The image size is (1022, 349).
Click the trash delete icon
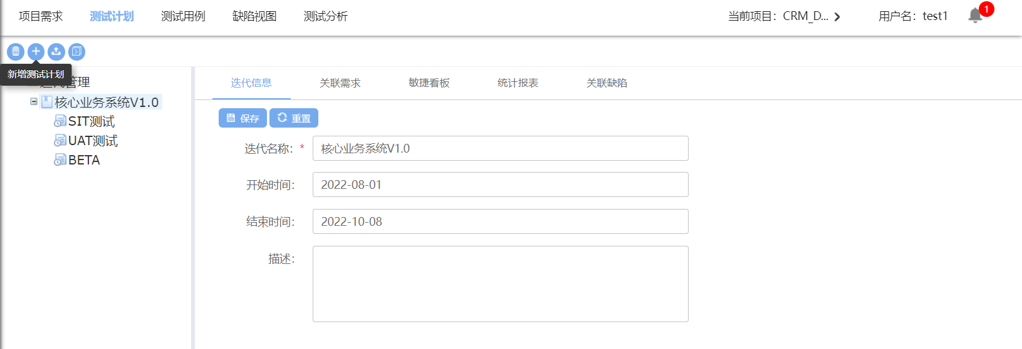(16, 51)
